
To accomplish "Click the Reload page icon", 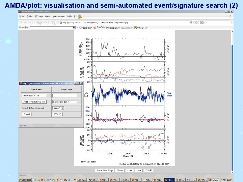I will tap(39, 23).
